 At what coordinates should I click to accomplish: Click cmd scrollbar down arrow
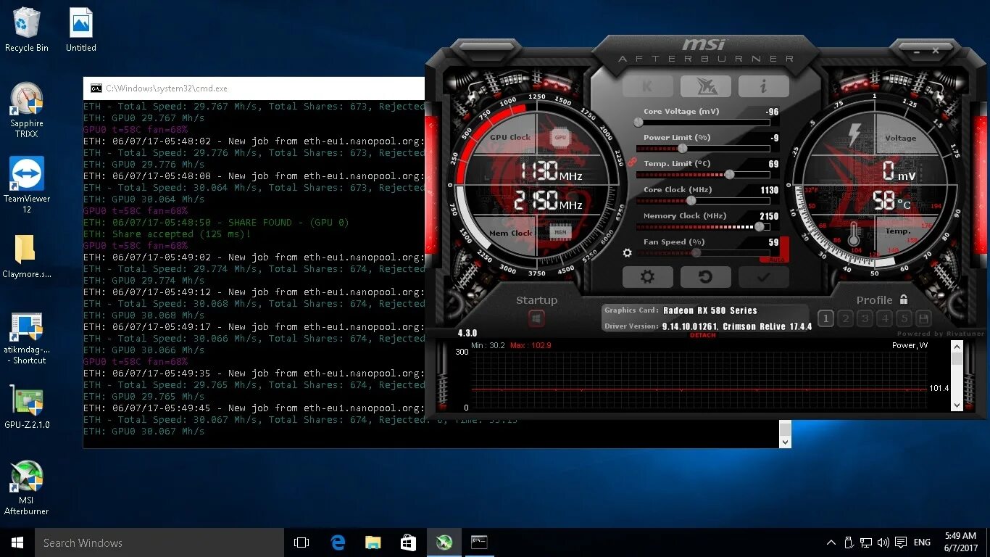point(785,442)
